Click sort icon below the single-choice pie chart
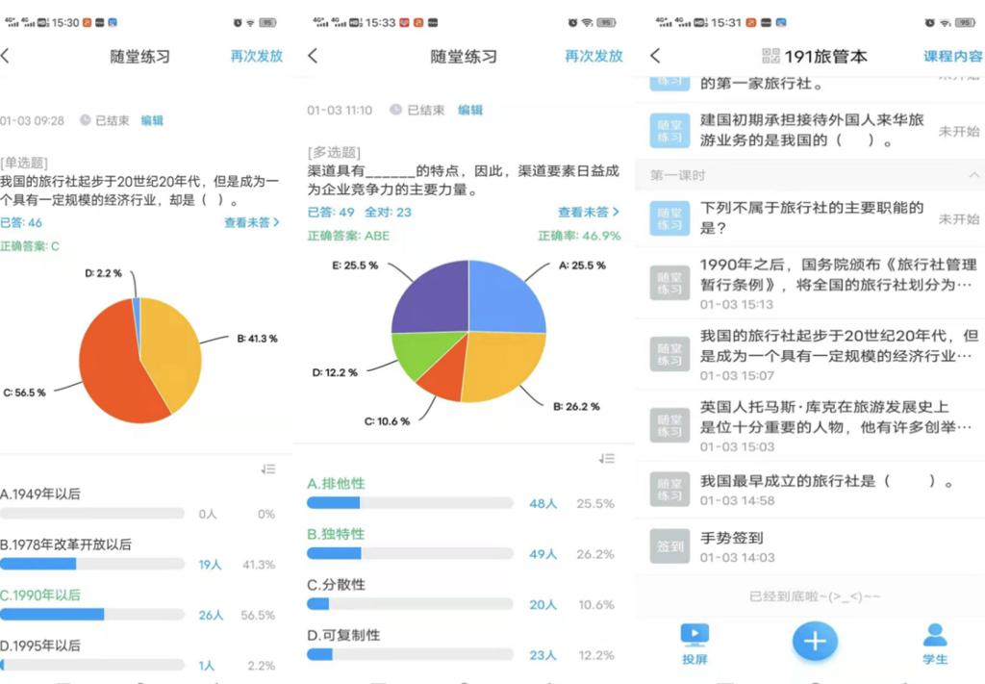985x684 pixels. (x=268, y=469)
